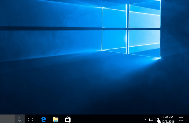Viewport: 189px width, 123px height.
Task: Open the Windows Store taskbar icon
Action: [x=68, y=119]
